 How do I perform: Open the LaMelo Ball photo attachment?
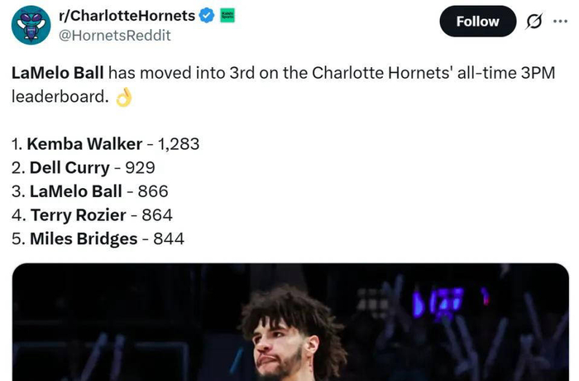[x=289, y=322]
